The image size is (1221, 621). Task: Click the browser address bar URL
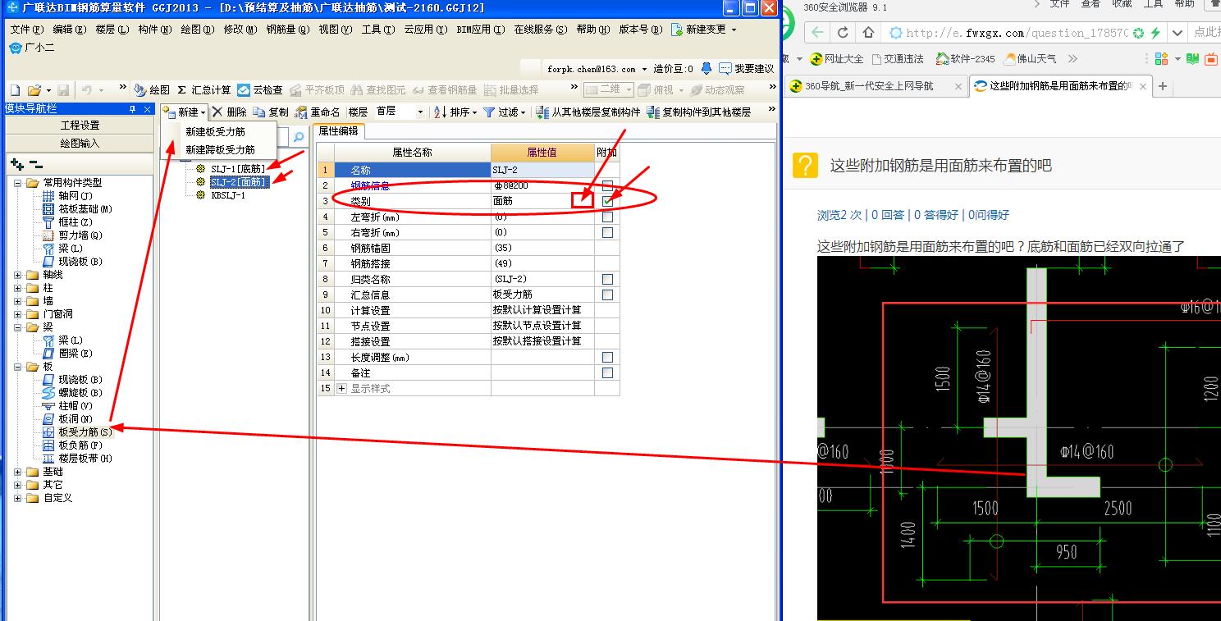pos(1017,33)
